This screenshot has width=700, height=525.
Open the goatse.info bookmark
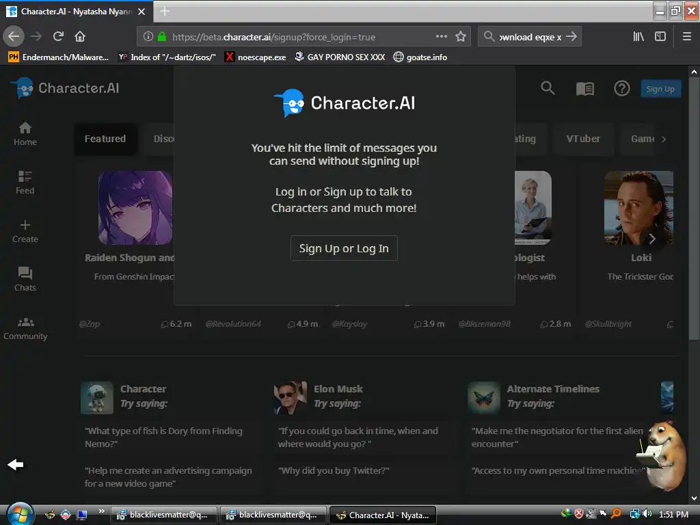click(420, 57)
